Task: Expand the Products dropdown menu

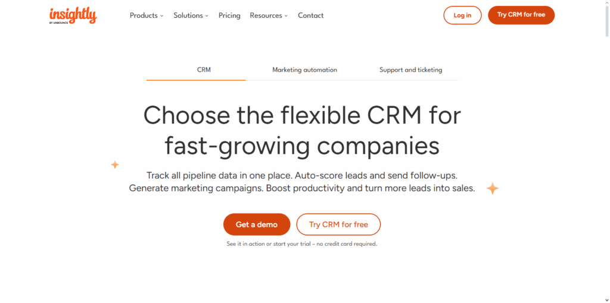Action: coord(147,16)
